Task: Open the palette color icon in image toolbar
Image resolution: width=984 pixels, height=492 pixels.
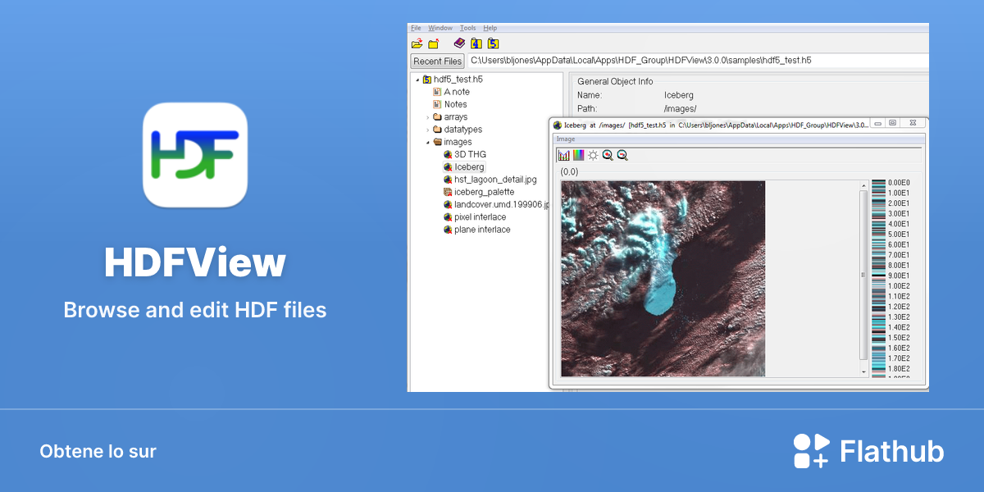Action: [579, 155]
